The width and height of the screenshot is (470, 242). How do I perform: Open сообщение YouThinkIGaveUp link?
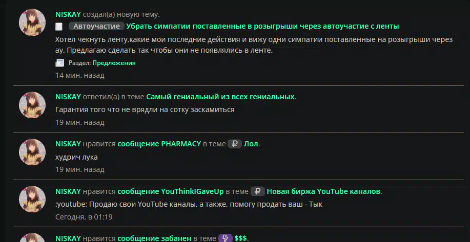(171, 191)
